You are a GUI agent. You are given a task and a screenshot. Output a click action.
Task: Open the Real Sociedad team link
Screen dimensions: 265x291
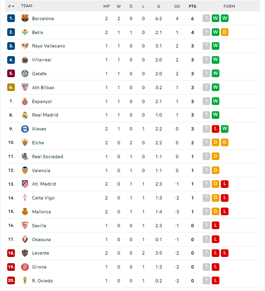coord(48,157)
